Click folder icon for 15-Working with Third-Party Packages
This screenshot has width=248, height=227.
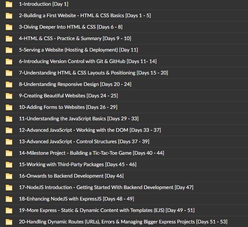pyautogui.click(x=9, y=165)
